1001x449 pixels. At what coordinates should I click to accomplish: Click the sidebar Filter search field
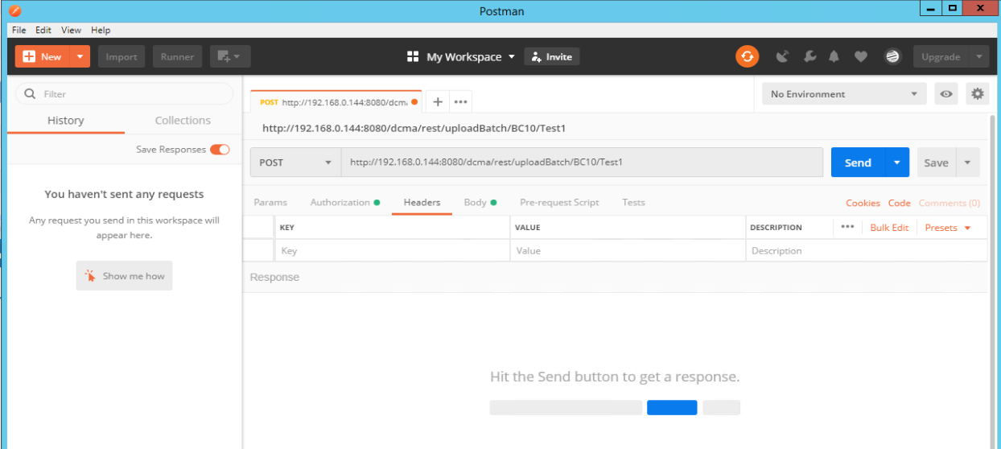coord(125,94)
